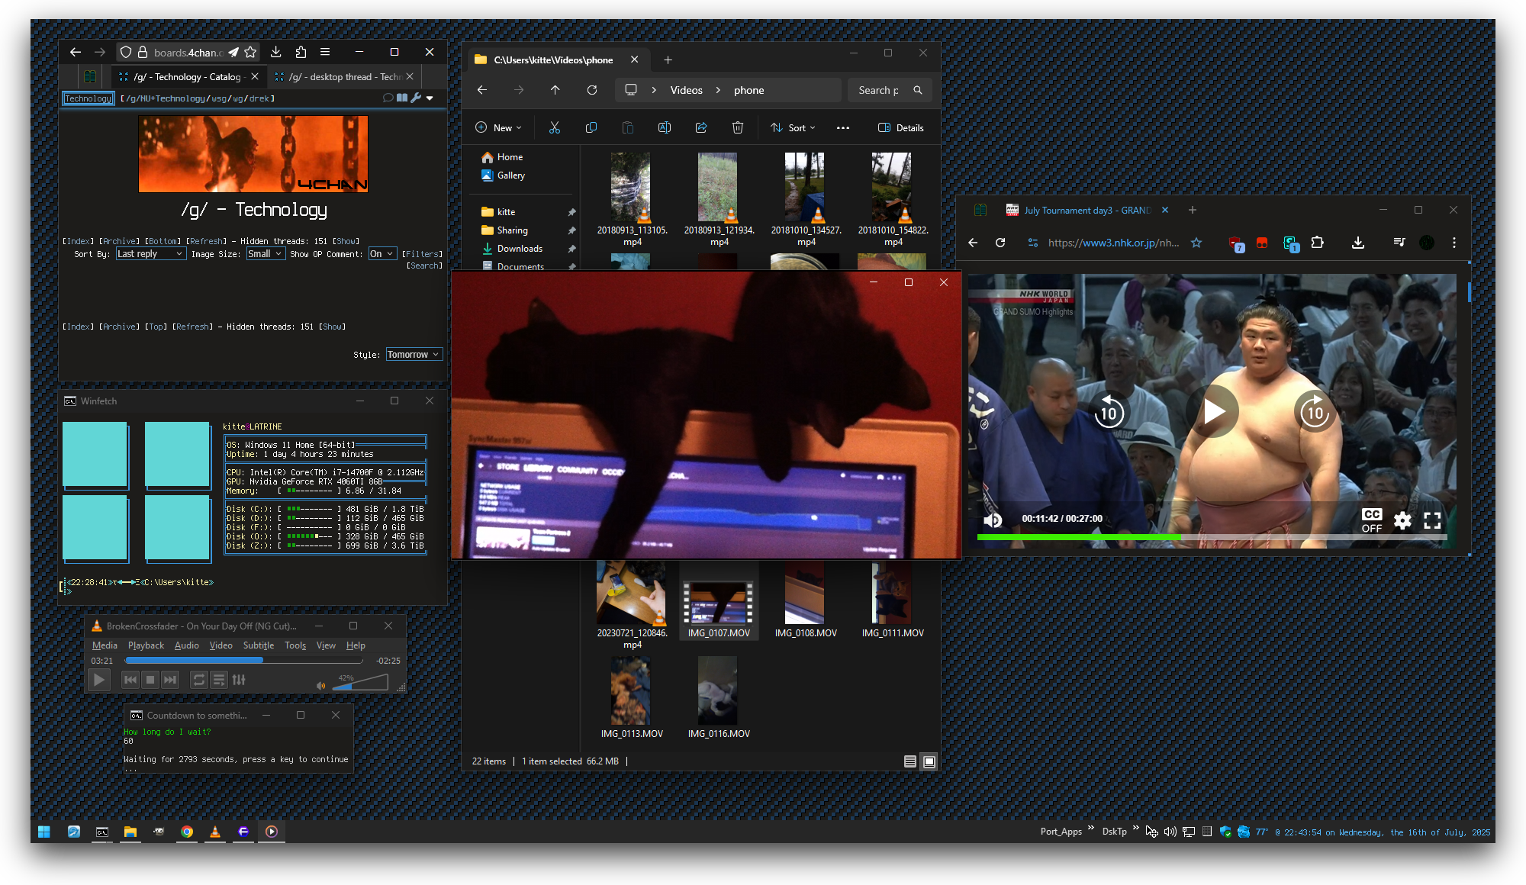The width and height of the screenshot is (1526, 885).
Task: Click VLC previous track button
Action: (x=130, y=680)
